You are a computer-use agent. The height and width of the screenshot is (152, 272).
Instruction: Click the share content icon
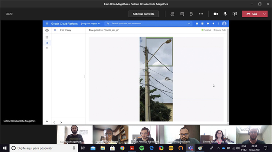[234, 14]
